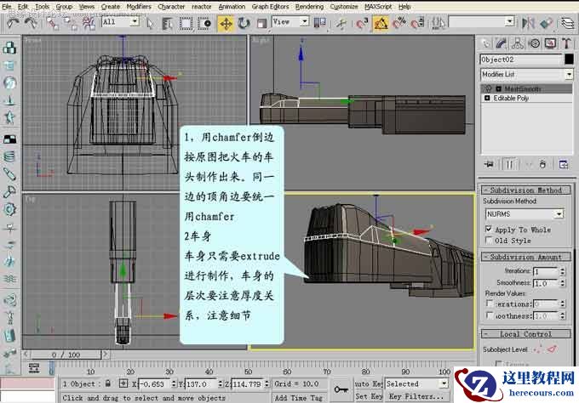Open the Layer Manager icon
This screenshot has width=579, height=403.
[x=568, y=23]
